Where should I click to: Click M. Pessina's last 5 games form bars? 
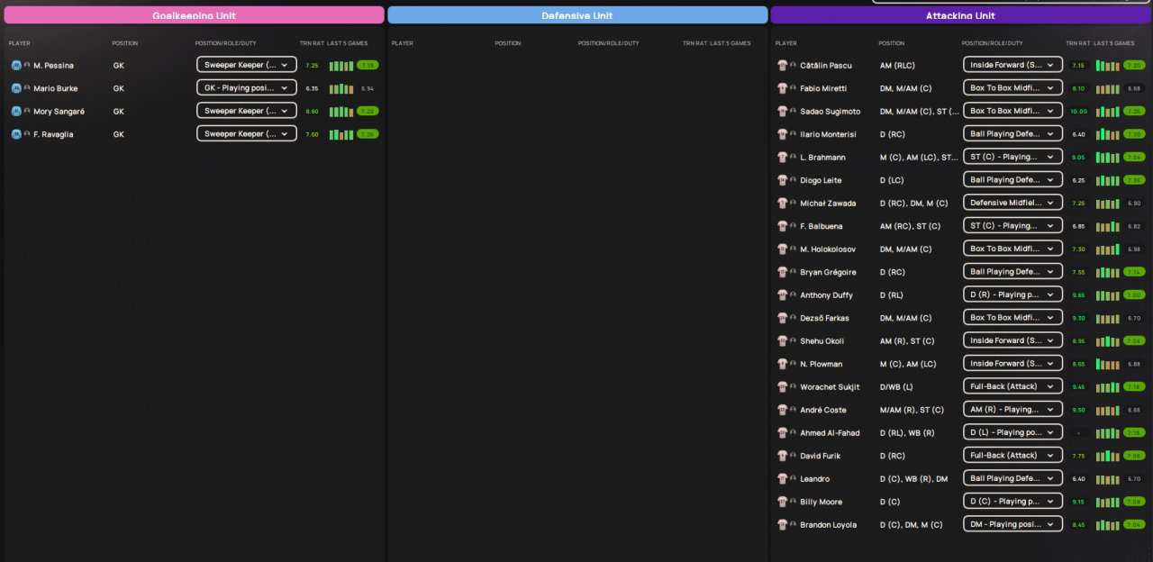pyautogui.click(x=341, y=65)
